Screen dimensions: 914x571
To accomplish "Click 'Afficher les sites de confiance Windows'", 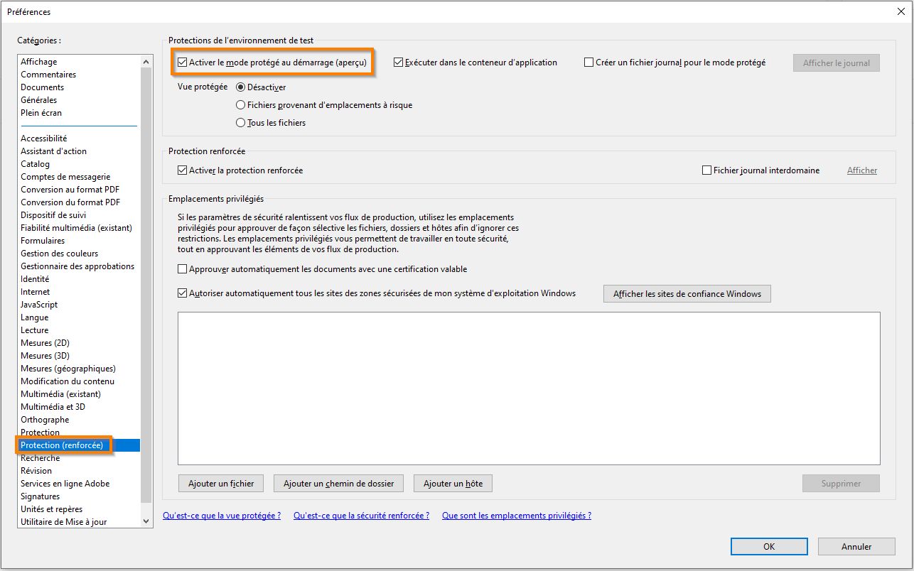I will click(x=687, y=294).
